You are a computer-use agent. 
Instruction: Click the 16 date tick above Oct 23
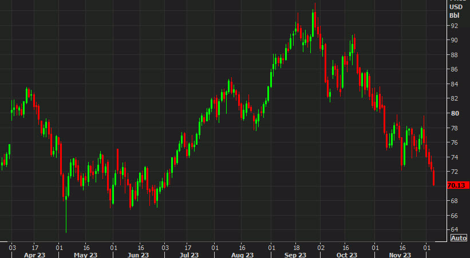346,248
